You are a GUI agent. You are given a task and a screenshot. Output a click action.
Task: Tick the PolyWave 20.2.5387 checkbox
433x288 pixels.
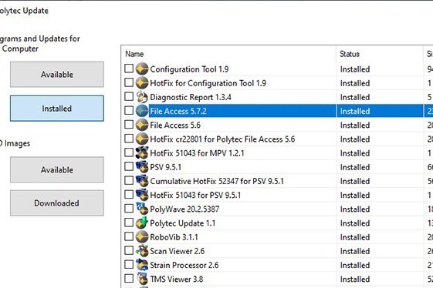[x=129, y=209]
